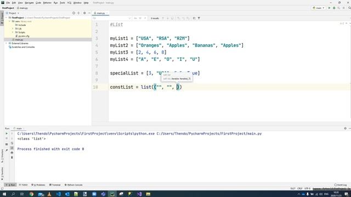Click code line 4 with myList2

click(x=177, y=45)
